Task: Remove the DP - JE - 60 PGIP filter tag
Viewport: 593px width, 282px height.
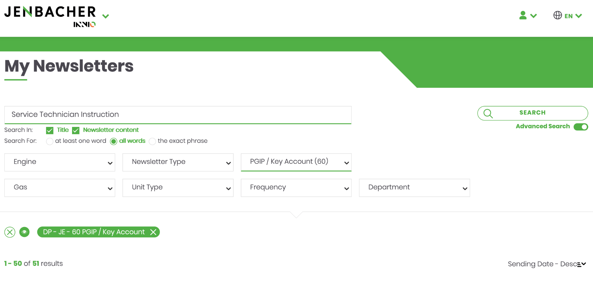Action: tap(153, 232)
